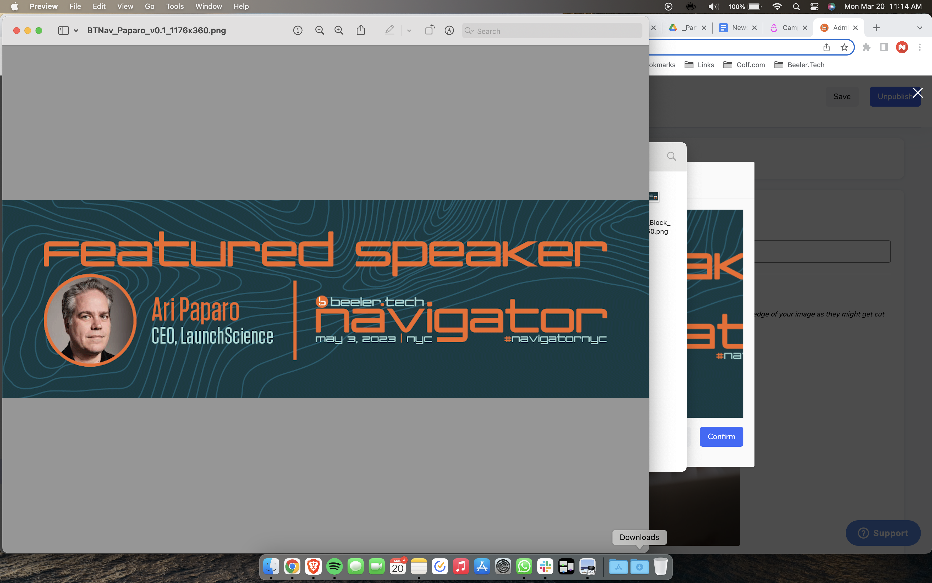Toggle Chrome's side panel icon
Viewport: 932px width, 583px height.
pyautogui.click(x=884, y=47)
